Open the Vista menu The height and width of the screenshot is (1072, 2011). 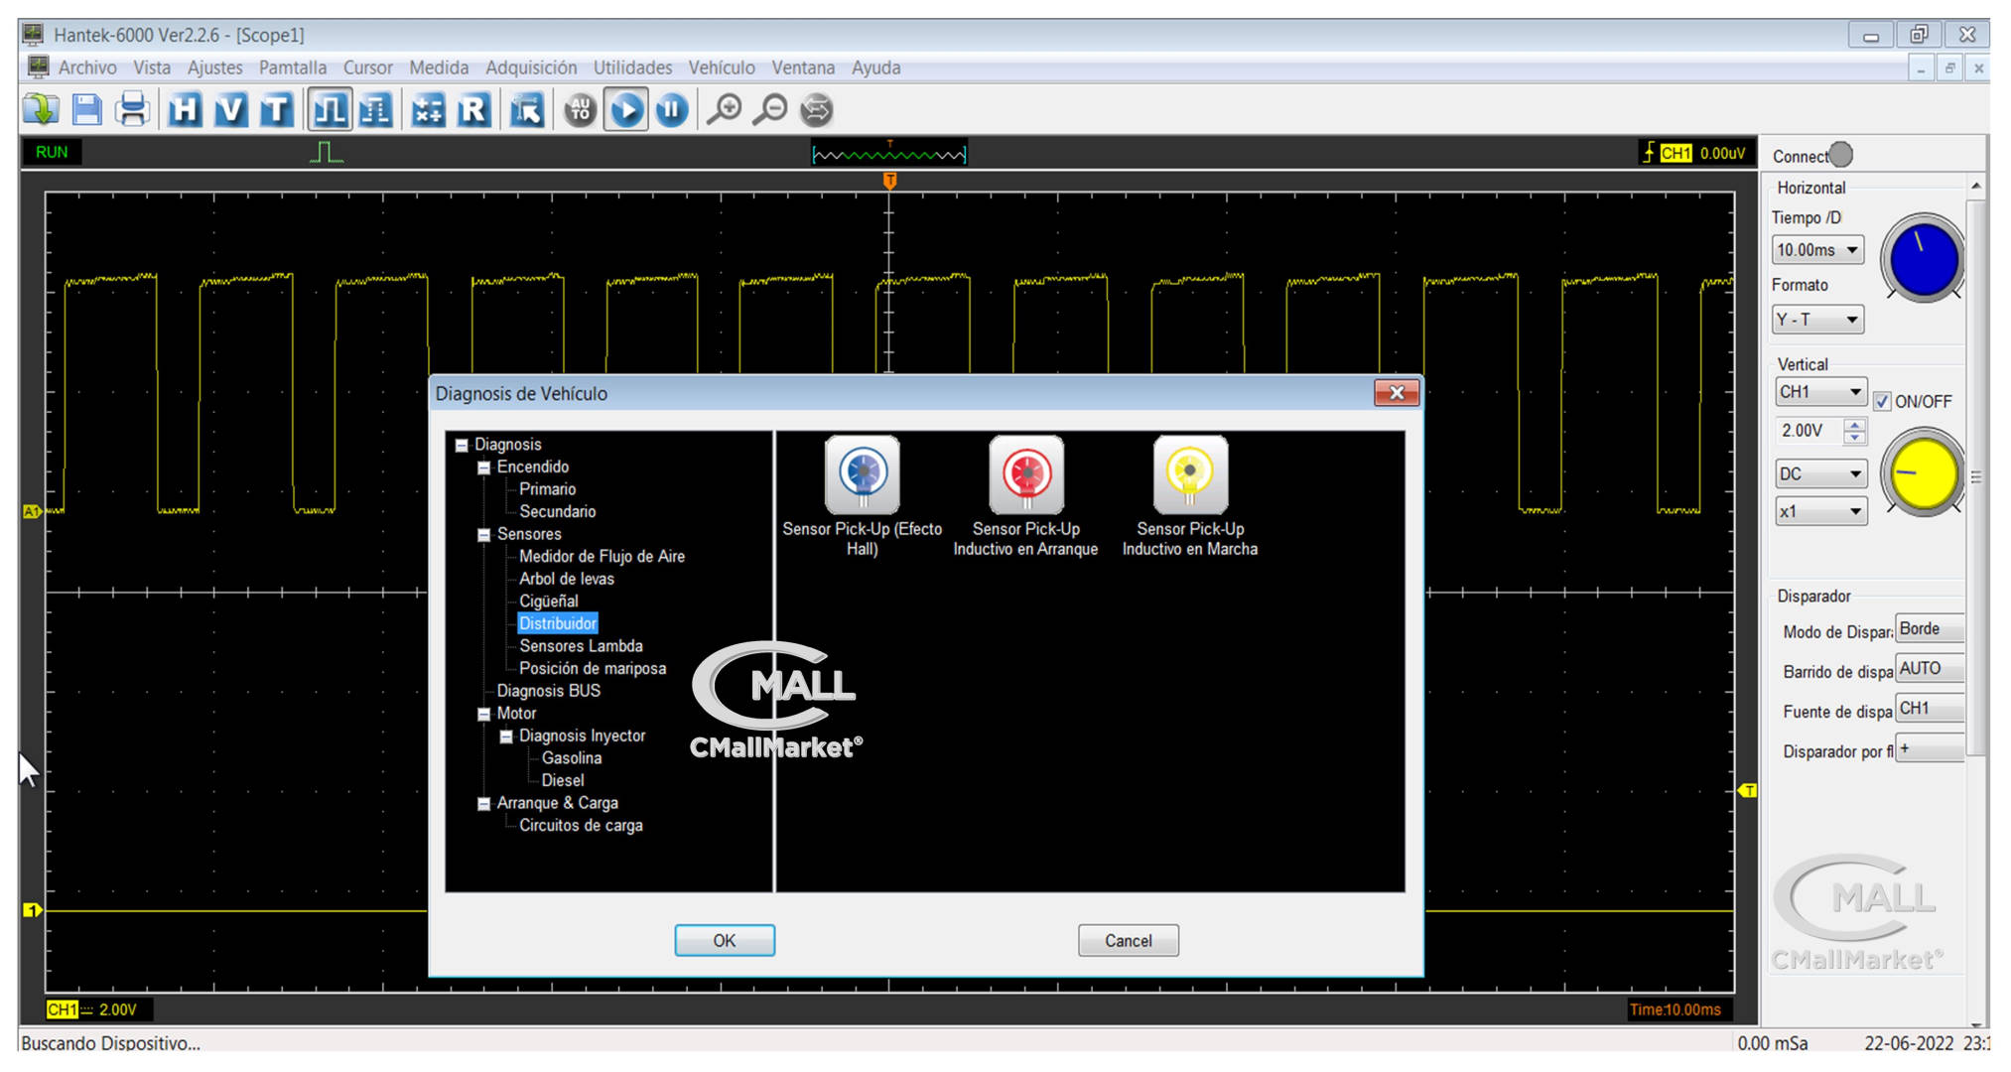pyautogui.click(x=152, y=67)
